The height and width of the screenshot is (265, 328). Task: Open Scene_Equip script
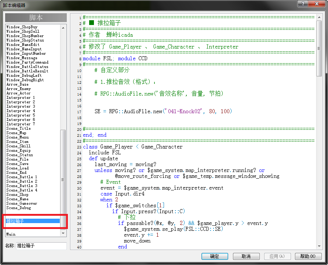[18, 151]
